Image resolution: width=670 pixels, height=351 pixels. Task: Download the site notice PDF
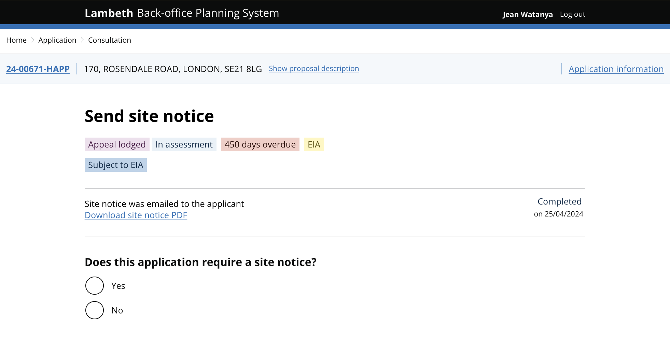point(136,215)
